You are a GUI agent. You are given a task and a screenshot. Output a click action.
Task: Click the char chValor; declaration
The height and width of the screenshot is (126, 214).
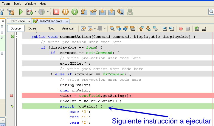[75, 90]
